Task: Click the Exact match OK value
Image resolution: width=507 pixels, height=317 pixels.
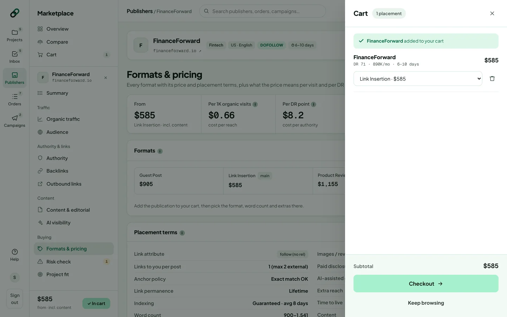Action: pyautogui.click(x=289, y=279)
